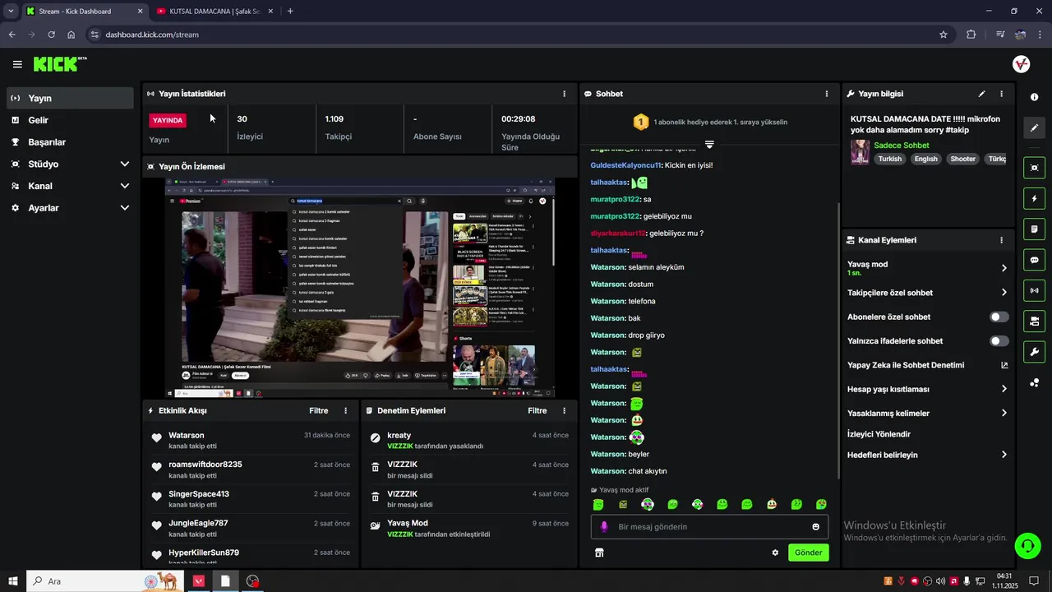The width and height of the screenshot is (1052, 592).
Task: Click İzleyici Yönlendir
Action: coord(879,434)
